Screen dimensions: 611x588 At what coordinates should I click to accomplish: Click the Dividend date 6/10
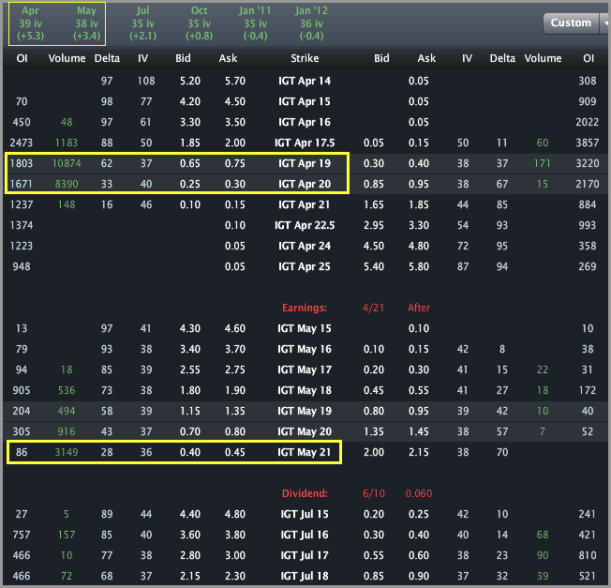click(374, 493)
